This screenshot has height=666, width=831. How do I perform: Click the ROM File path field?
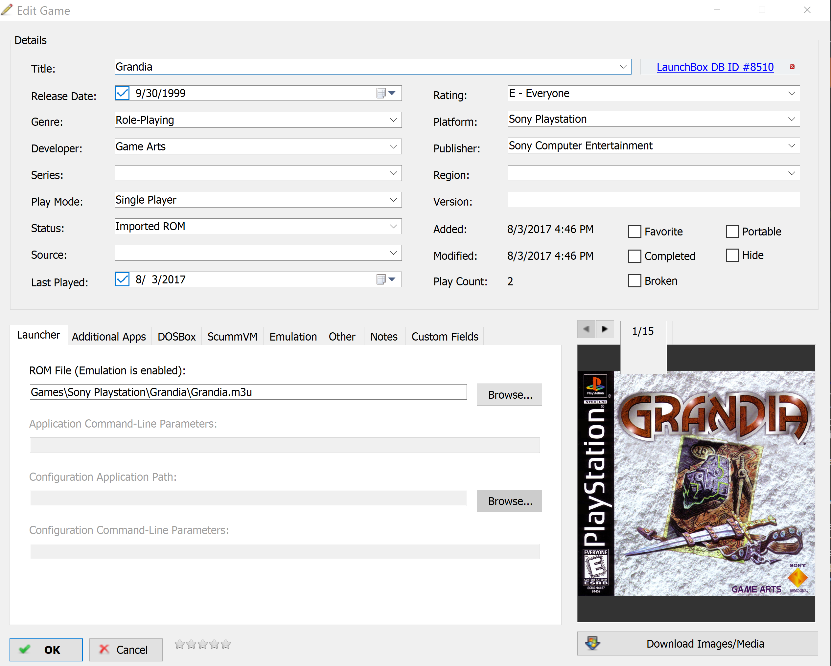248,392
